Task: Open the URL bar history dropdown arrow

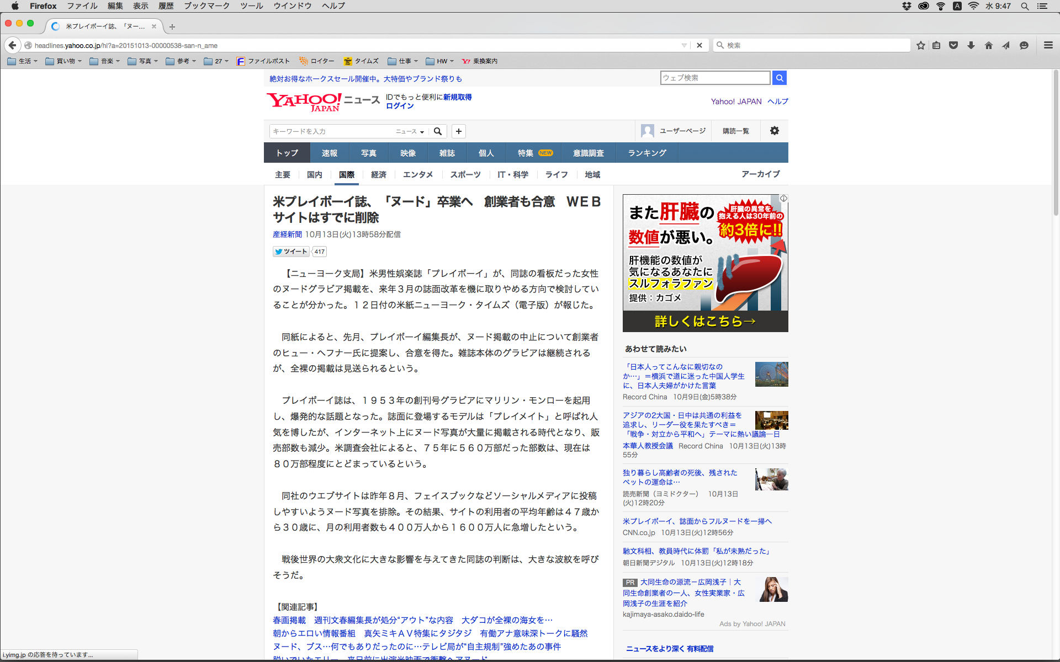Action: pos(684,45)
